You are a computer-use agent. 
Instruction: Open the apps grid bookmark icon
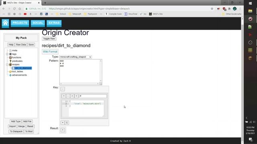click(x=9, y=14)
